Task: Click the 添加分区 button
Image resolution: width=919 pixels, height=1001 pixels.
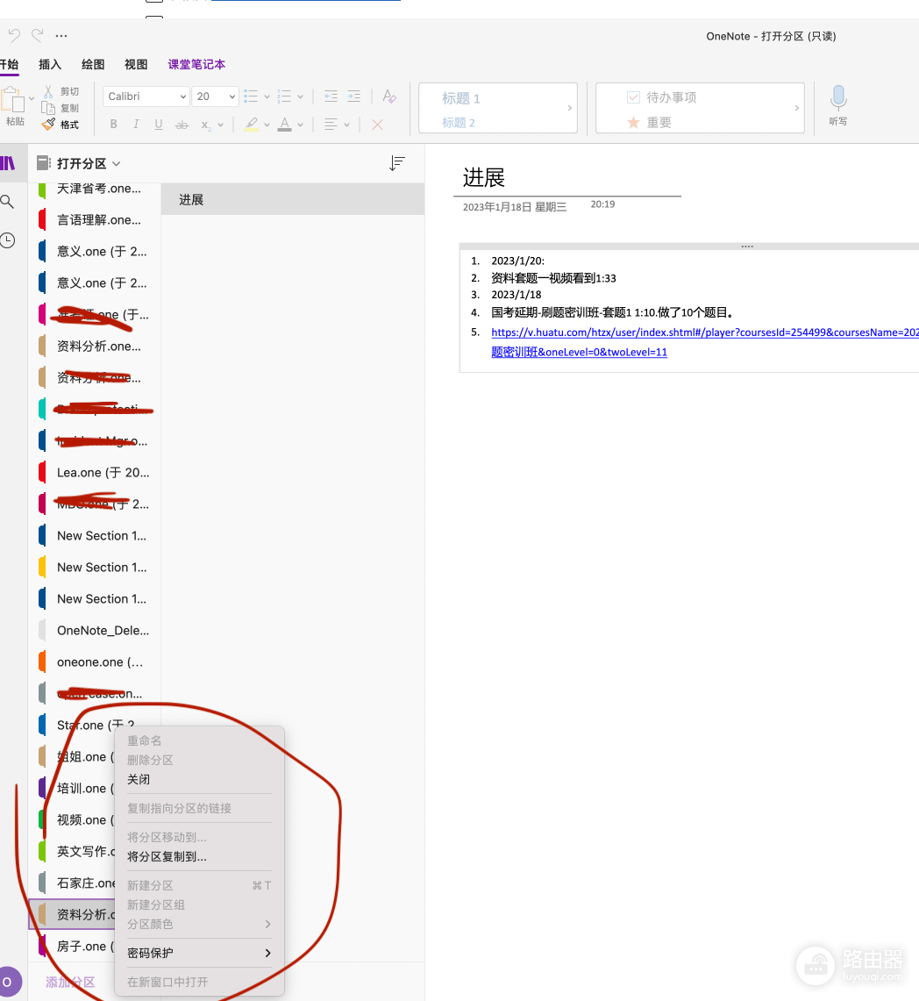Action: 70,982
